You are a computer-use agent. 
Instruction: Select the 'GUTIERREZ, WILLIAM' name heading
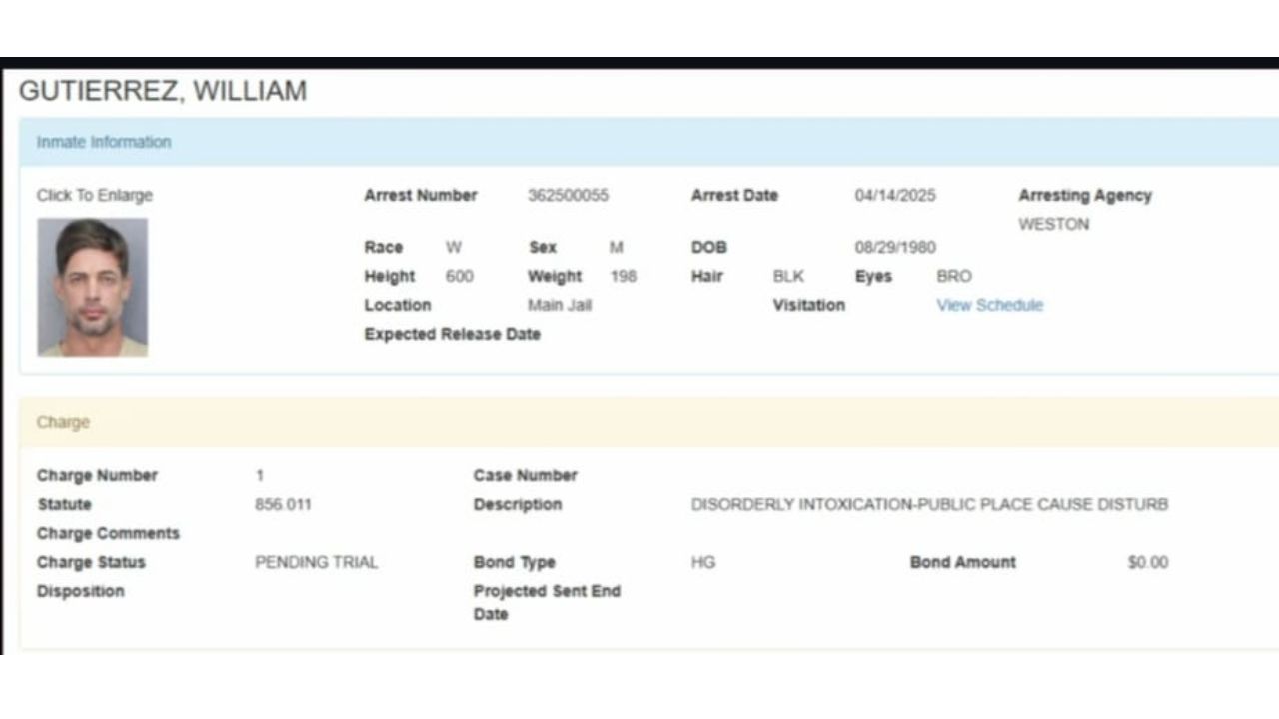[163, 91]
